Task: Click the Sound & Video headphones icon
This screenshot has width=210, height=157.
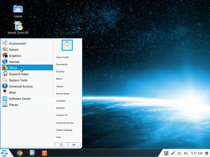Action: (5, 74)
